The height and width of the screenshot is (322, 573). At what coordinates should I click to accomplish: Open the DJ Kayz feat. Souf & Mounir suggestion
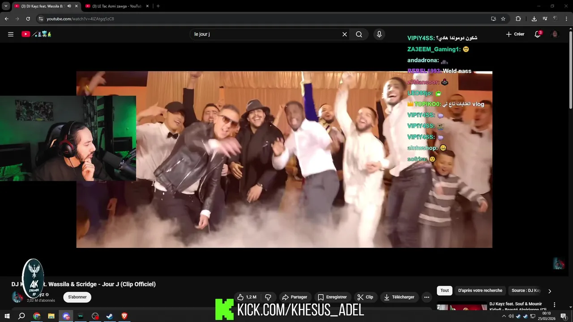[518, 307]
